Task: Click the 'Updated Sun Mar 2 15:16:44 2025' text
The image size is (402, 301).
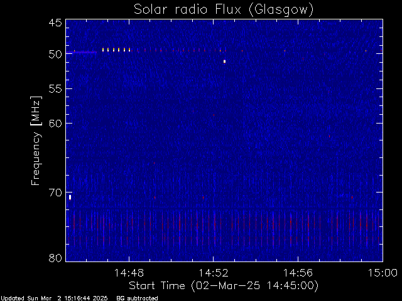Action: click(54, 298)
